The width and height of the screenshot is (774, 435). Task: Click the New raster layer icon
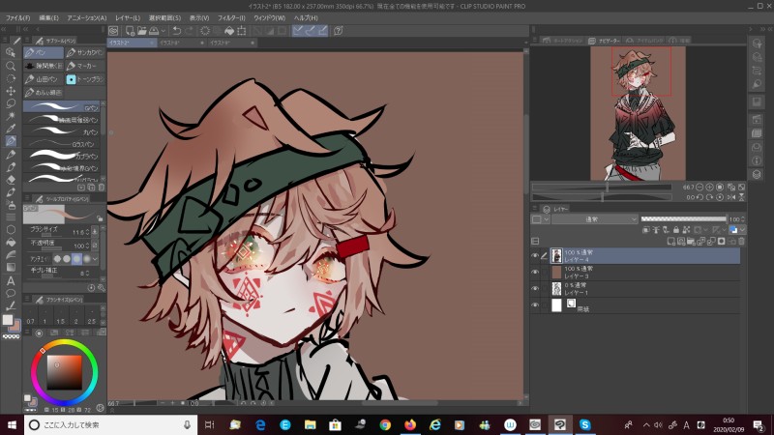(x=670, y=241)
